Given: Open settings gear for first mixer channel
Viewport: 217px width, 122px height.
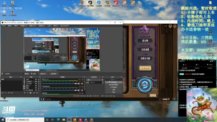Looking at the screenshot, I should [x=82, y=84].
